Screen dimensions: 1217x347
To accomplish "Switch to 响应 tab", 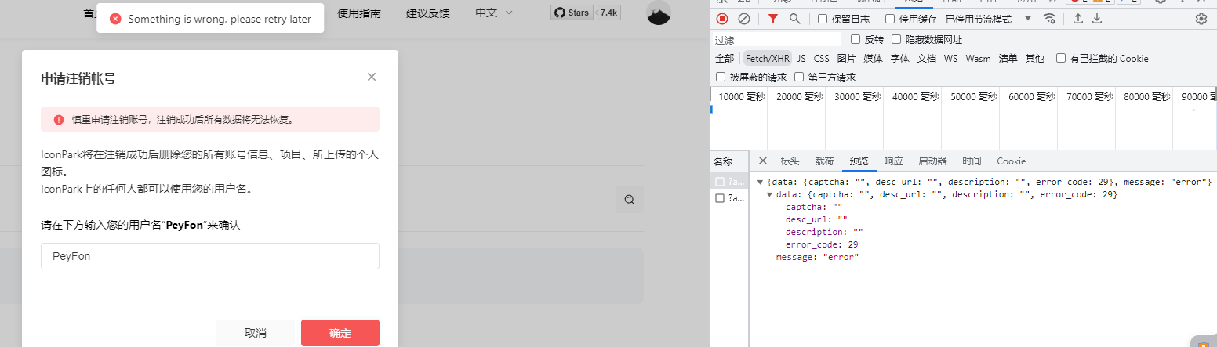I will pos(893,161).
